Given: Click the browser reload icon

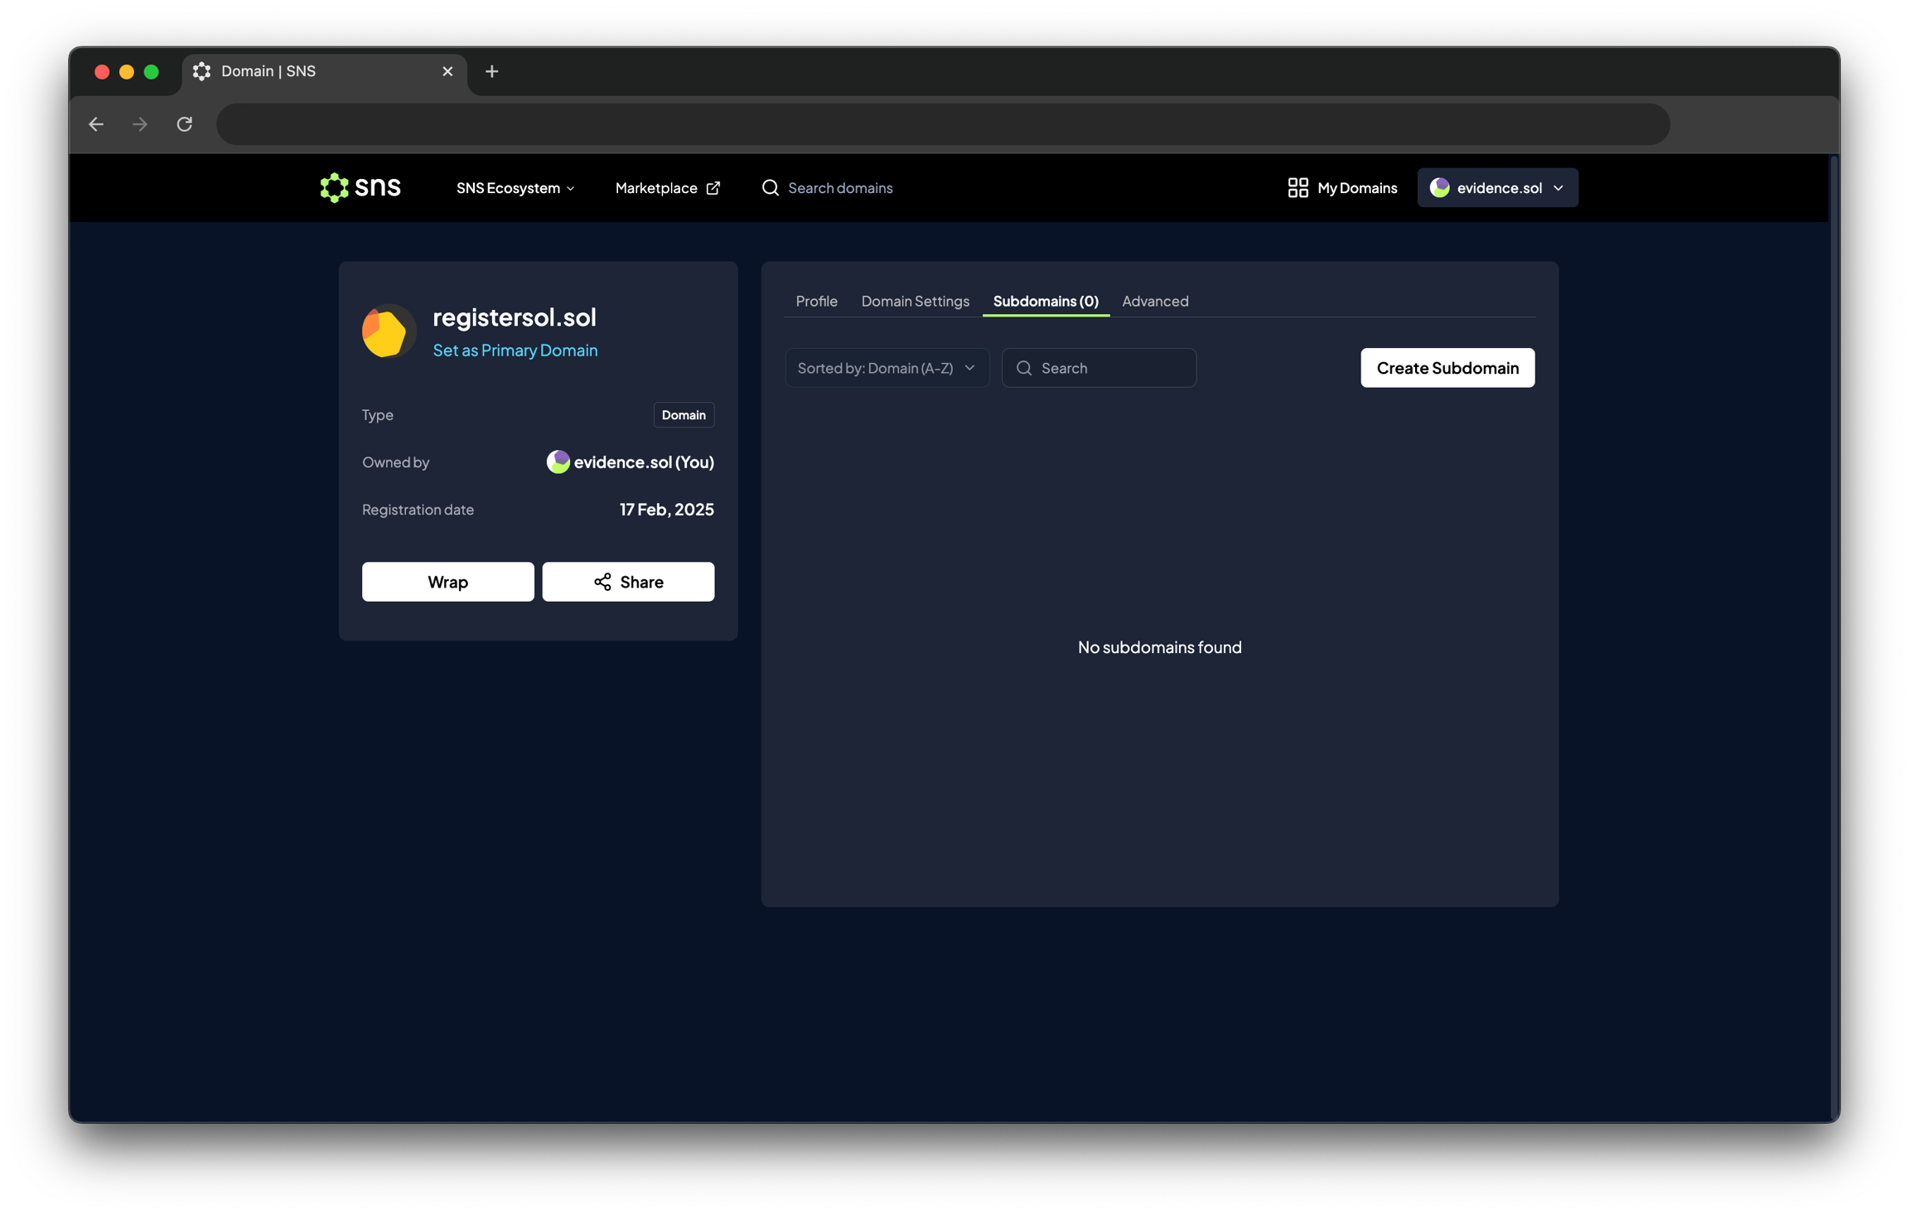Looking at the screenshot, I should pyautogui.click(x=185, y=124).
